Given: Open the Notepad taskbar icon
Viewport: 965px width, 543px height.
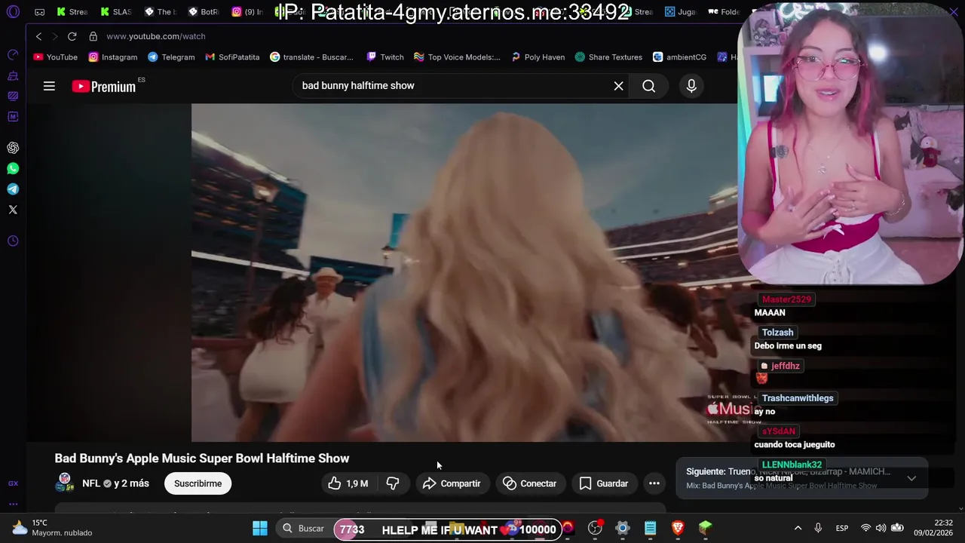Looking at the screenshot, I should pyautogui.click(x=650, y=529).
